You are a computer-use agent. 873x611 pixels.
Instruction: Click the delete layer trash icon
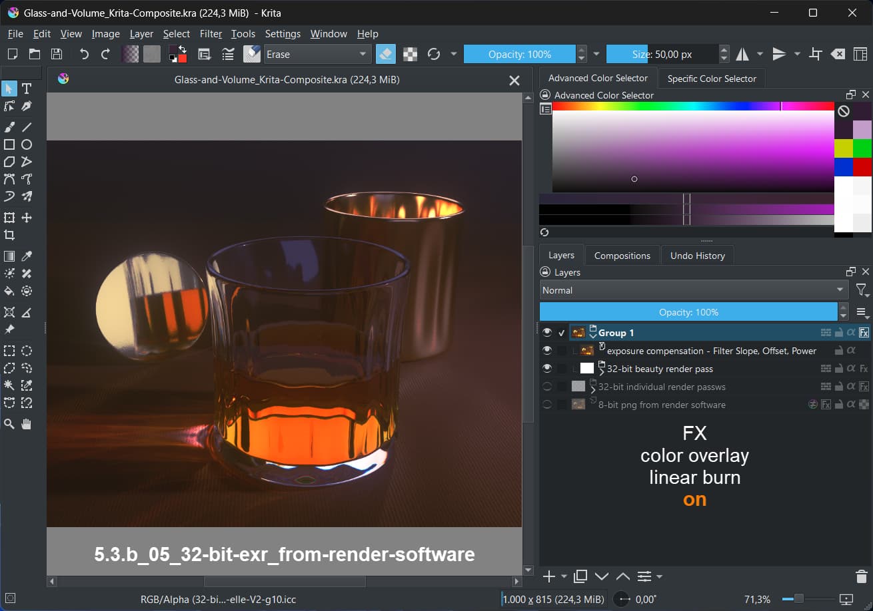tap(861, 576)
